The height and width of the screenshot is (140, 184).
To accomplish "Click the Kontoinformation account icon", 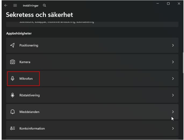I will [12, 128].
